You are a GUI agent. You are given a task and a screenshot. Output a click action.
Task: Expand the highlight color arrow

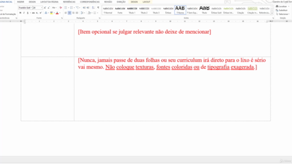pyautogui.click(x=54, y=13)
